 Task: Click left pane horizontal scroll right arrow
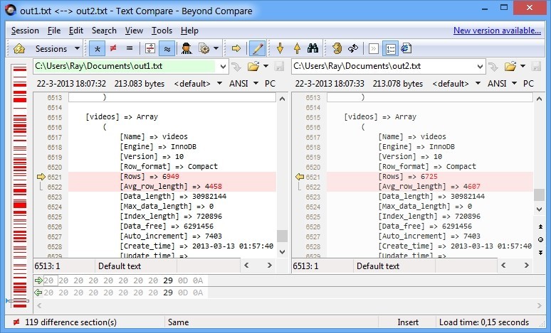pos(269,266)
